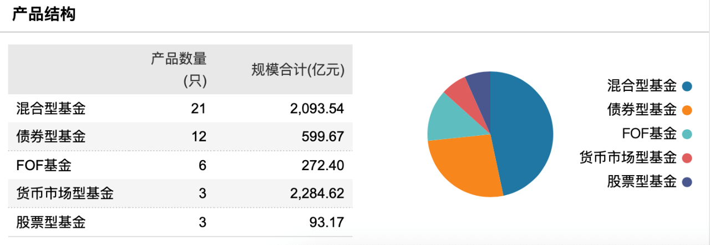Viewport: 710px width, 245px height.
Task: Select the dark purple pie slice
Action: (480, 82)
